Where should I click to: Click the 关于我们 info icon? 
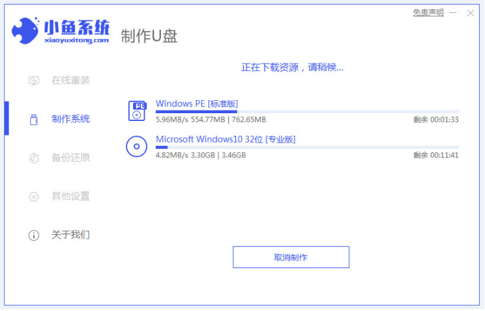click(34, 236)
